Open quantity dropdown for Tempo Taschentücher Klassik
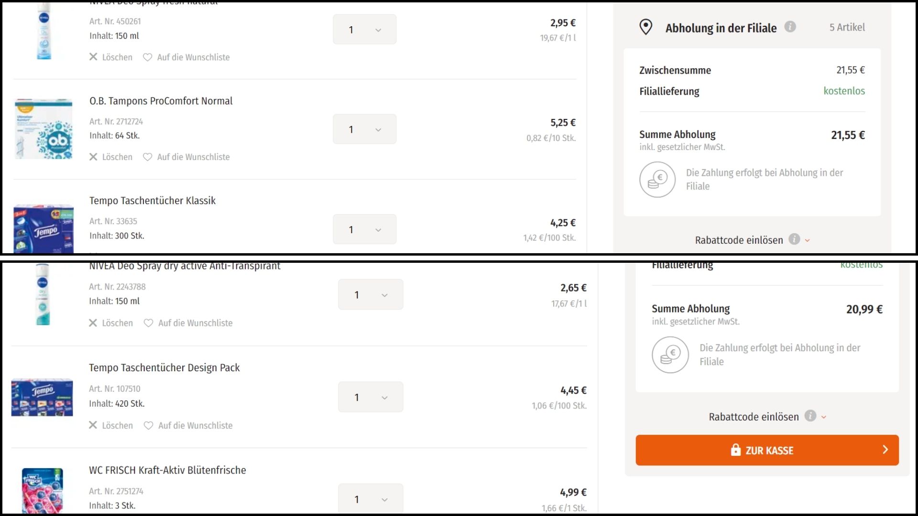This screenshot has width=918, height=516. pos(364,229)
